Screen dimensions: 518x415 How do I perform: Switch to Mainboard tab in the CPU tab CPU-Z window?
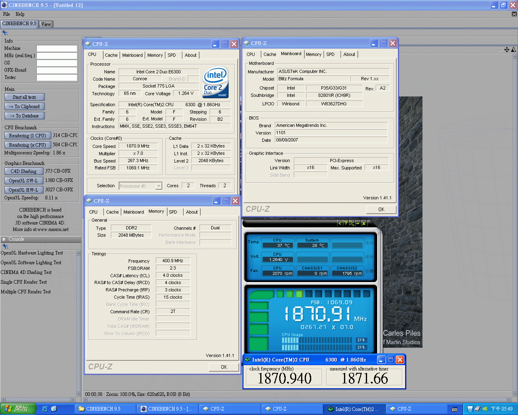click(x=132, y=55)
